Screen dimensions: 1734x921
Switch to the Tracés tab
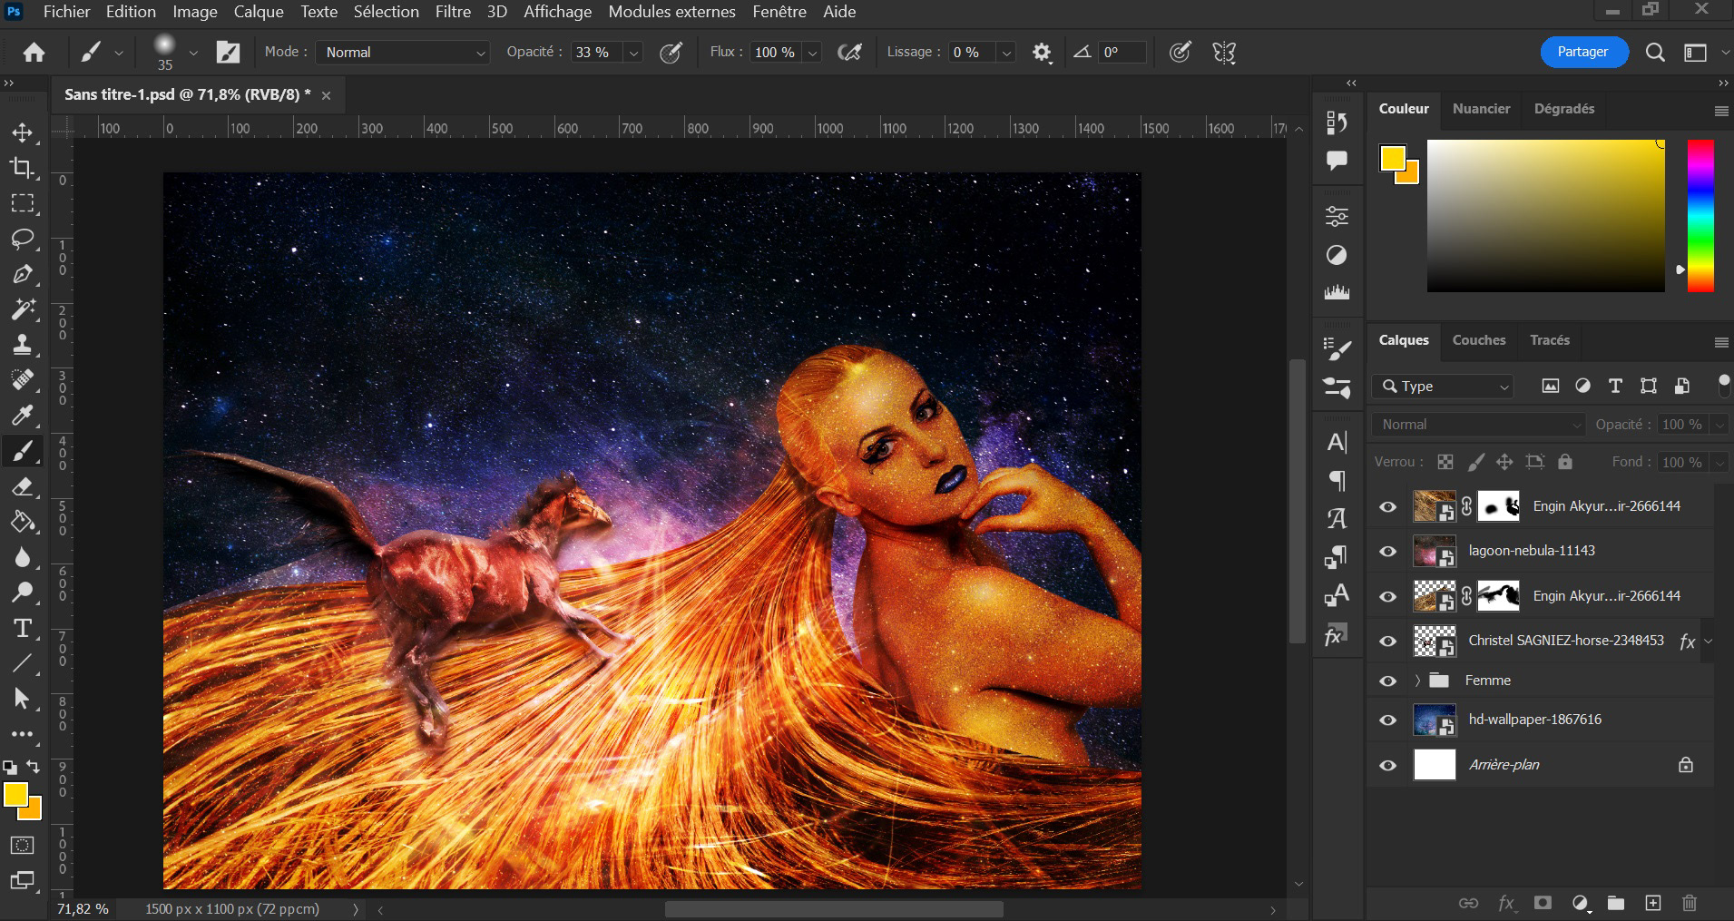coord(1550,340)
